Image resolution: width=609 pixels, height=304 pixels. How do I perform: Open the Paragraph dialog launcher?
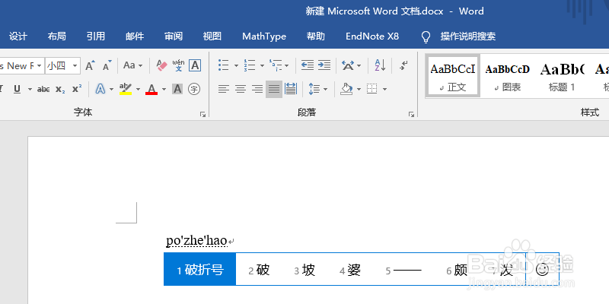pyautogui.click(x=411, y=114)
